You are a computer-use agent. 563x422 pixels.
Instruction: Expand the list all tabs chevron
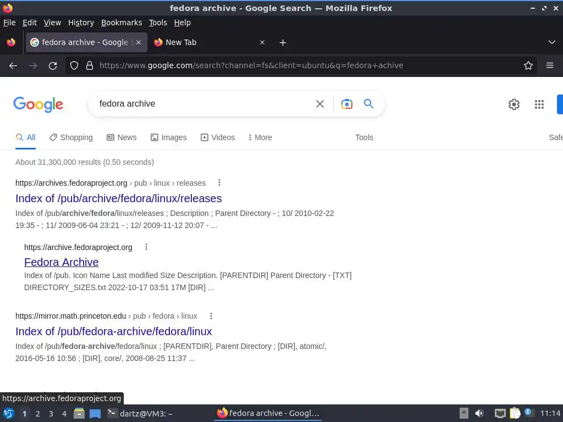(x=552, y=42)
